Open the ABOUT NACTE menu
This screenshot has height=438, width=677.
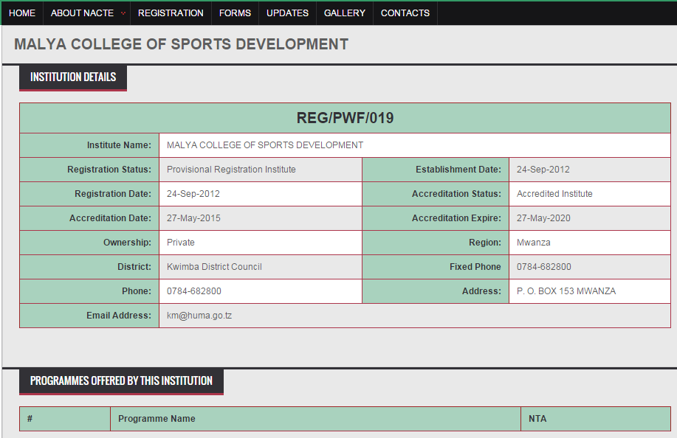coord(82,13)
